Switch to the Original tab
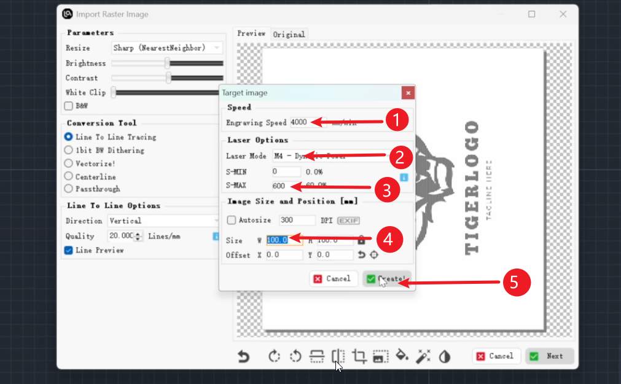The width and height of the screenshot is (621, 384). 289,34
